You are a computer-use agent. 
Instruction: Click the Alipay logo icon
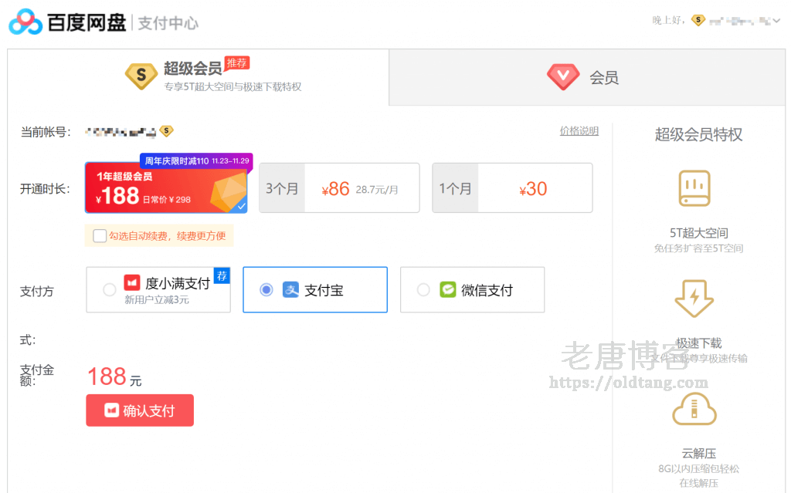290,290
